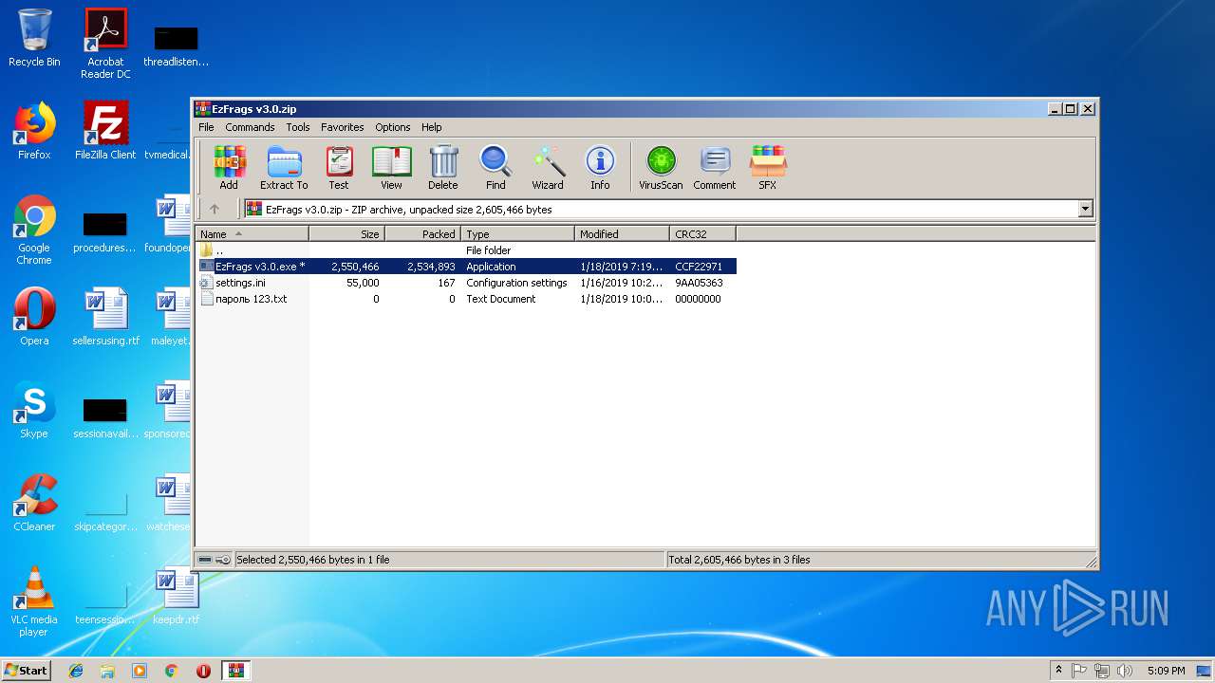The image size is (1215, 683).
Task: Sort by the CRC32 column header
Action: pos(702,234)
